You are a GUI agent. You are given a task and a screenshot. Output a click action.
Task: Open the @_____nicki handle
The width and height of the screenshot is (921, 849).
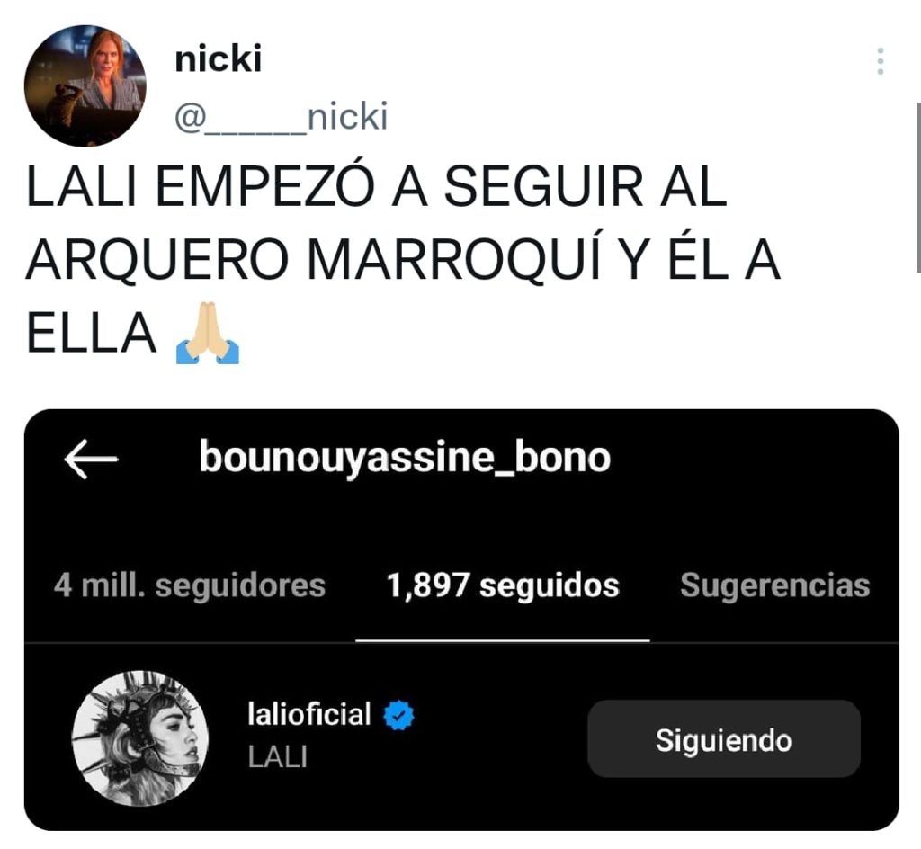[x=281, y=116]
